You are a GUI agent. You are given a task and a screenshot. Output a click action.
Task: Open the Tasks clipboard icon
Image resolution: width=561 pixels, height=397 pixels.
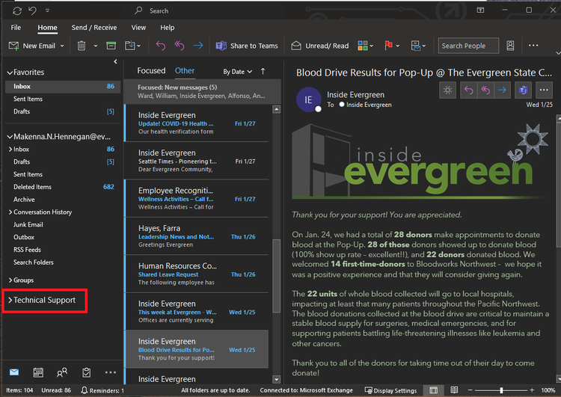click(x=86, y=372)
